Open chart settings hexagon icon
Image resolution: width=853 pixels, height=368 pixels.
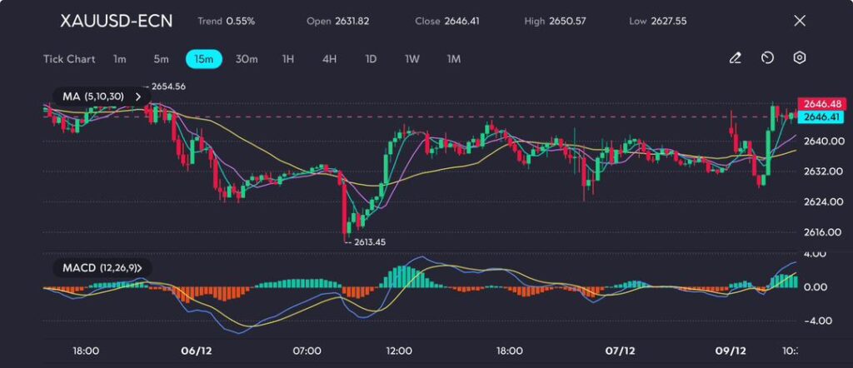tap(800, 58)
